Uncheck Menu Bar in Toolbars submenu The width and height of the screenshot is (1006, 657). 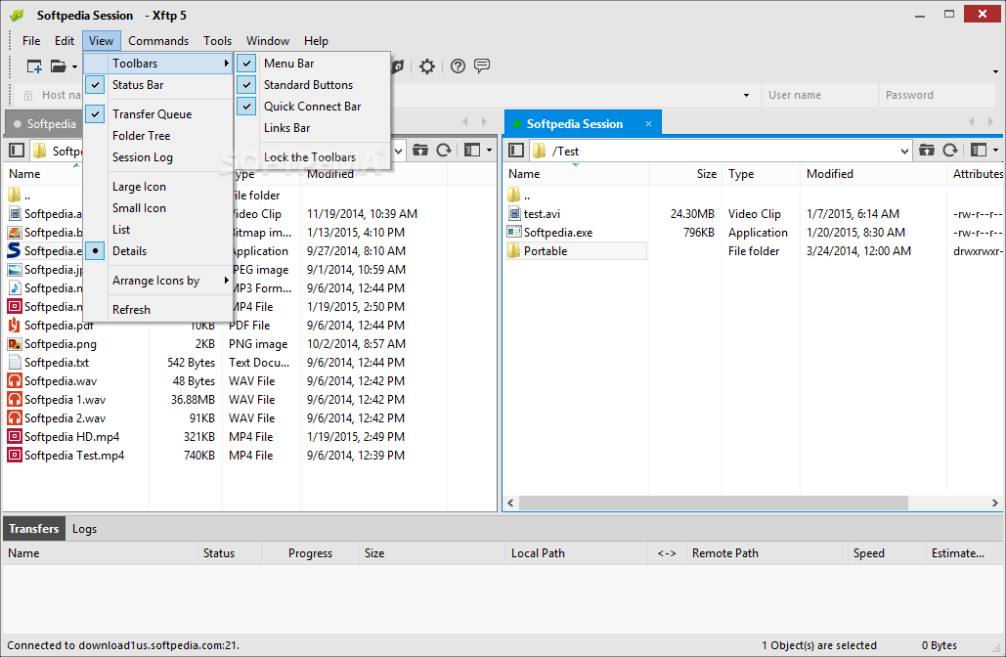click(x=313, y=63)
